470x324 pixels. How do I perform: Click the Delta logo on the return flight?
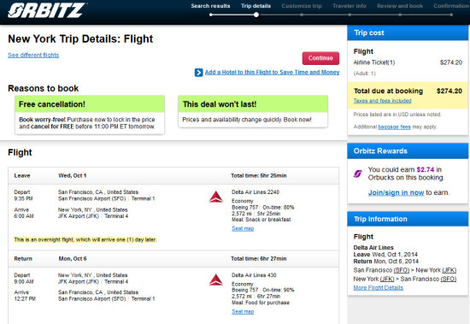[216, 280]
